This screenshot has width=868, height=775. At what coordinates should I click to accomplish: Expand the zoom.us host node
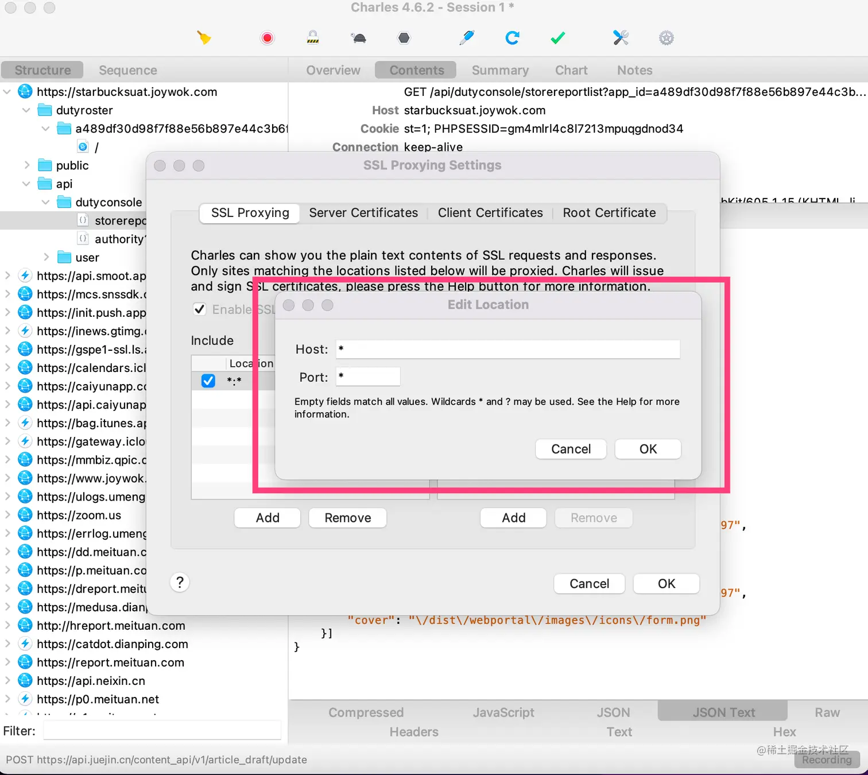coord(7,515)
